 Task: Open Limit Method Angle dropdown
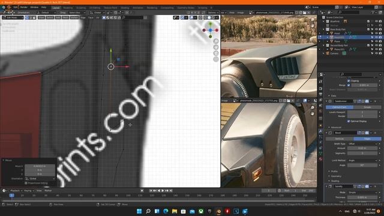(362, 160)
